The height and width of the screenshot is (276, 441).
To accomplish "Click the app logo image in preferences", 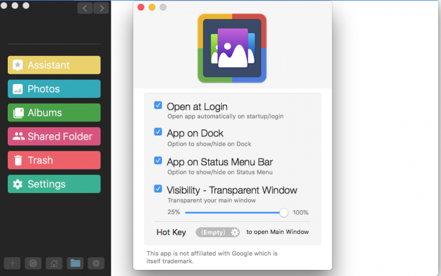I will (x=232, y=48).
